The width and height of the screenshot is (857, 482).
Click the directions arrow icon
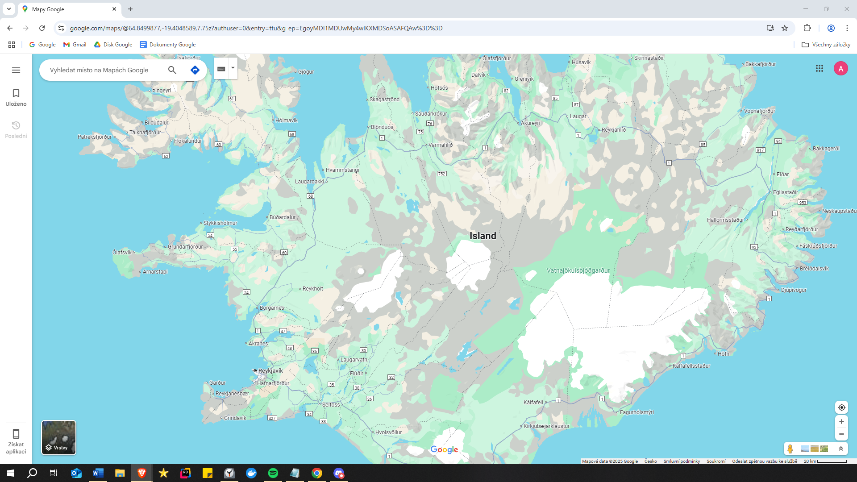195,70
